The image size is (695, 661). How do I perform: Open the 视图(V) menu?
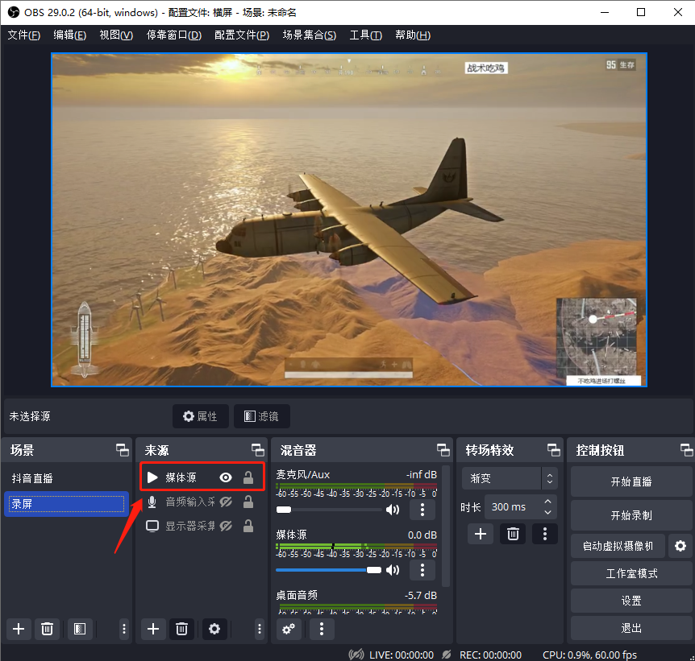tap(116, 35)
